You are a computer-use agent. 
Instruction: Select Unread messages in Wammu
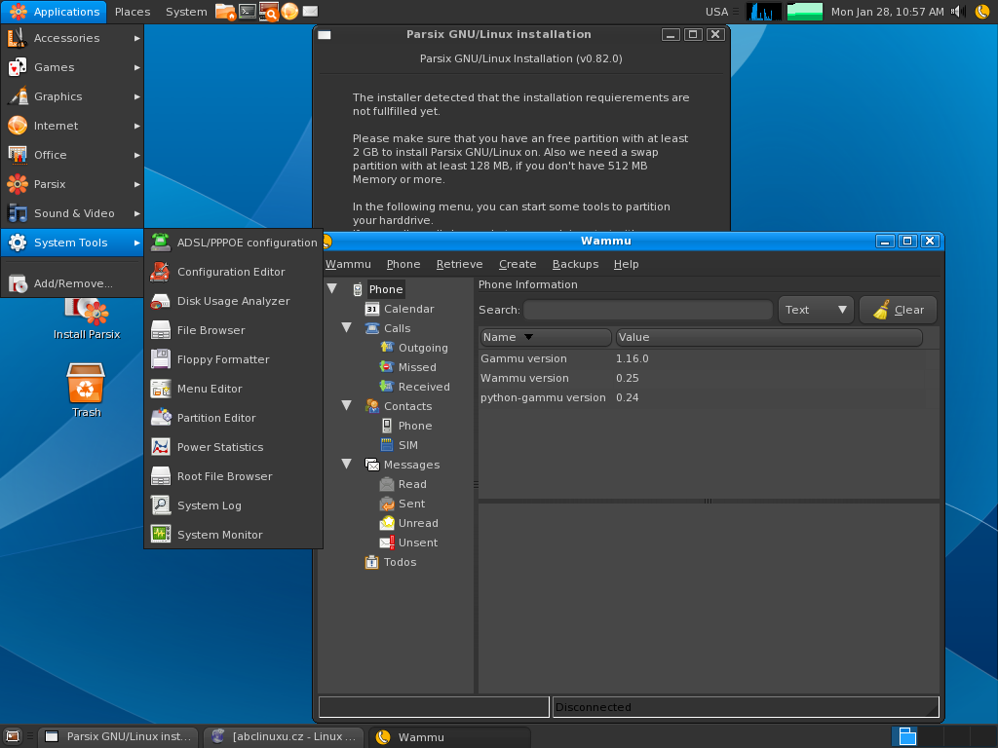(x=418, y=523)
